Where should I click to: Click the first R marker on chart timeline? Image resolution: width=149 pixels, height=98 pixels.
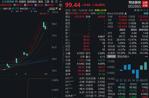pos(16,74)
